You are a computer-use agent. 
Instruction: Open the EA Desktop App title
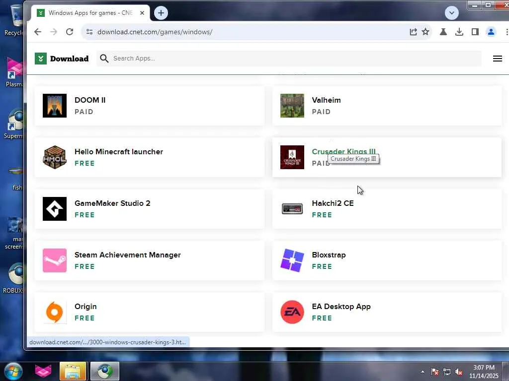(341, 307)
